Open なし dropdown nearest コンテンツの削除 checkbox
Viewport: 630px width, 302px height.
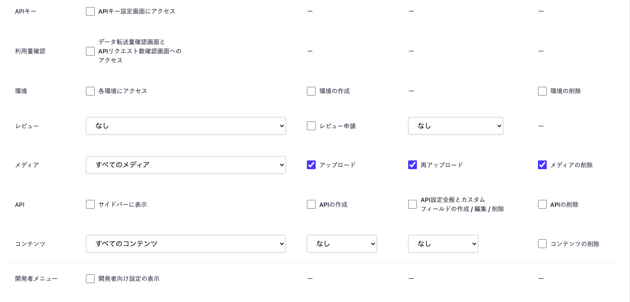443,244
